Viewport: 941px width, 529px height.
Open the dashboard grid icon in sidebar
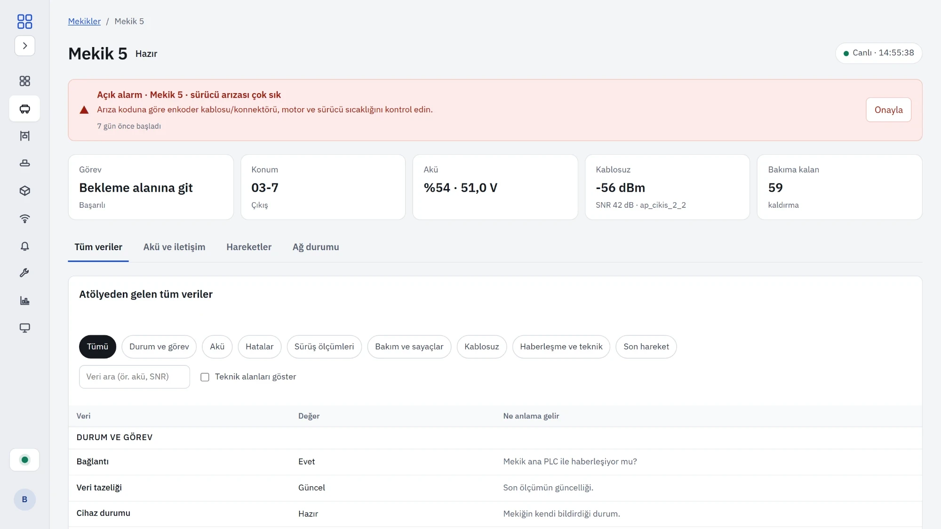(x=25, y=81)
